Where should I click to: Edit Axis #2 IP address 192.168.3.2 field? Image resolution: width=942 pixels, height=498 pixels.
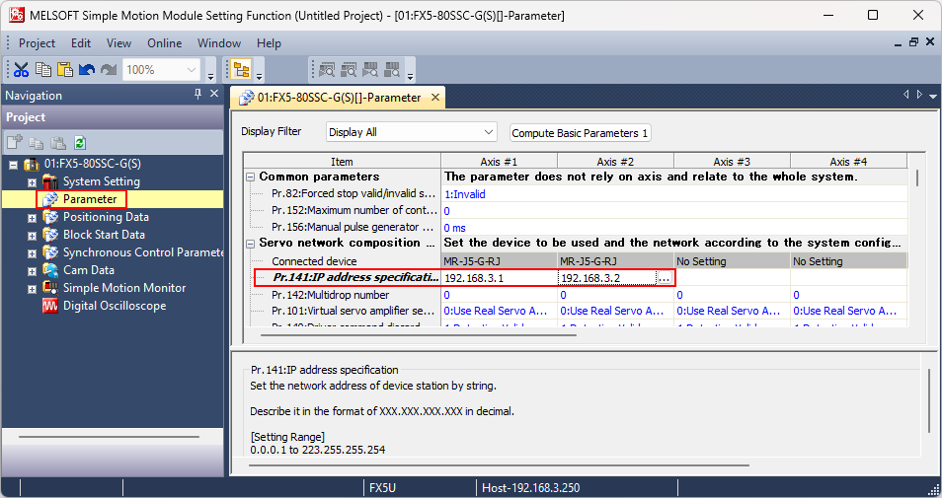pyautogui.click(x=607, y=278)
